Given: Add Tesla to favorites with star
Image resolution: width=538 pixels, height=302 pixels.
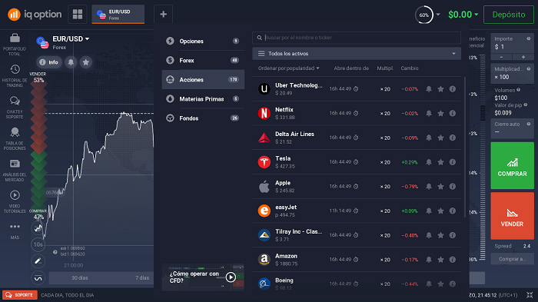Looking at the screenshot, I should click(x=440, y=162).
